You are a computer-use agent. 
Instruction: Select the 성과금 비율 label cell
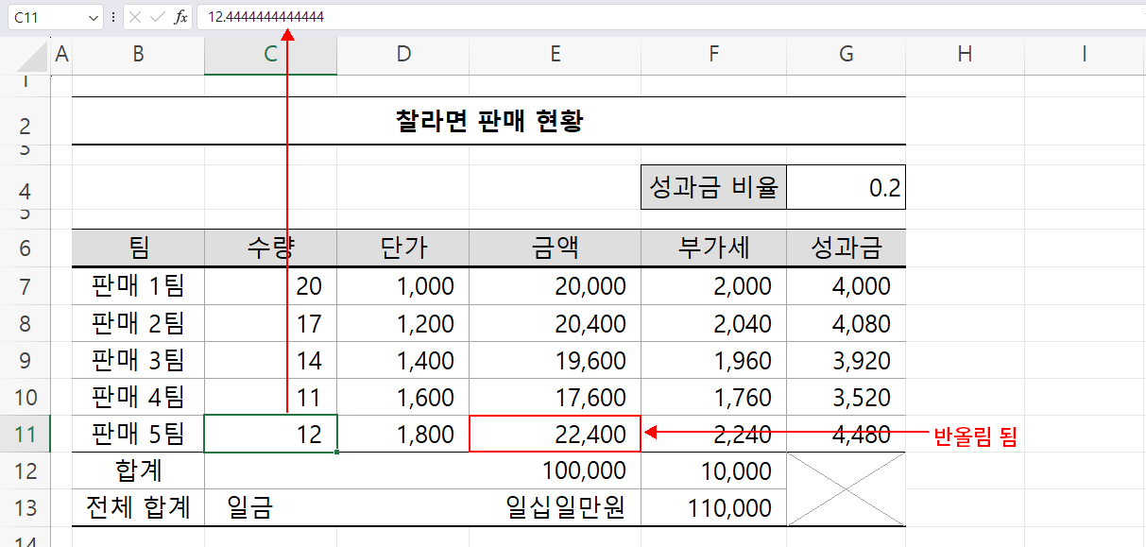(x=713, y=186)
